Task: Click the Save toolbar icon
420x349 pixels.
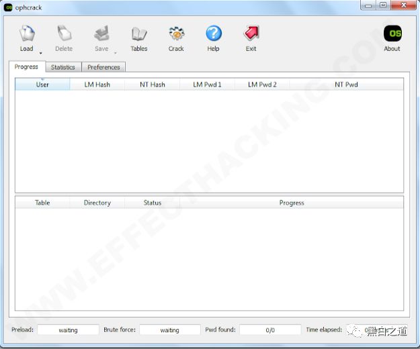Action: [101, 34]
